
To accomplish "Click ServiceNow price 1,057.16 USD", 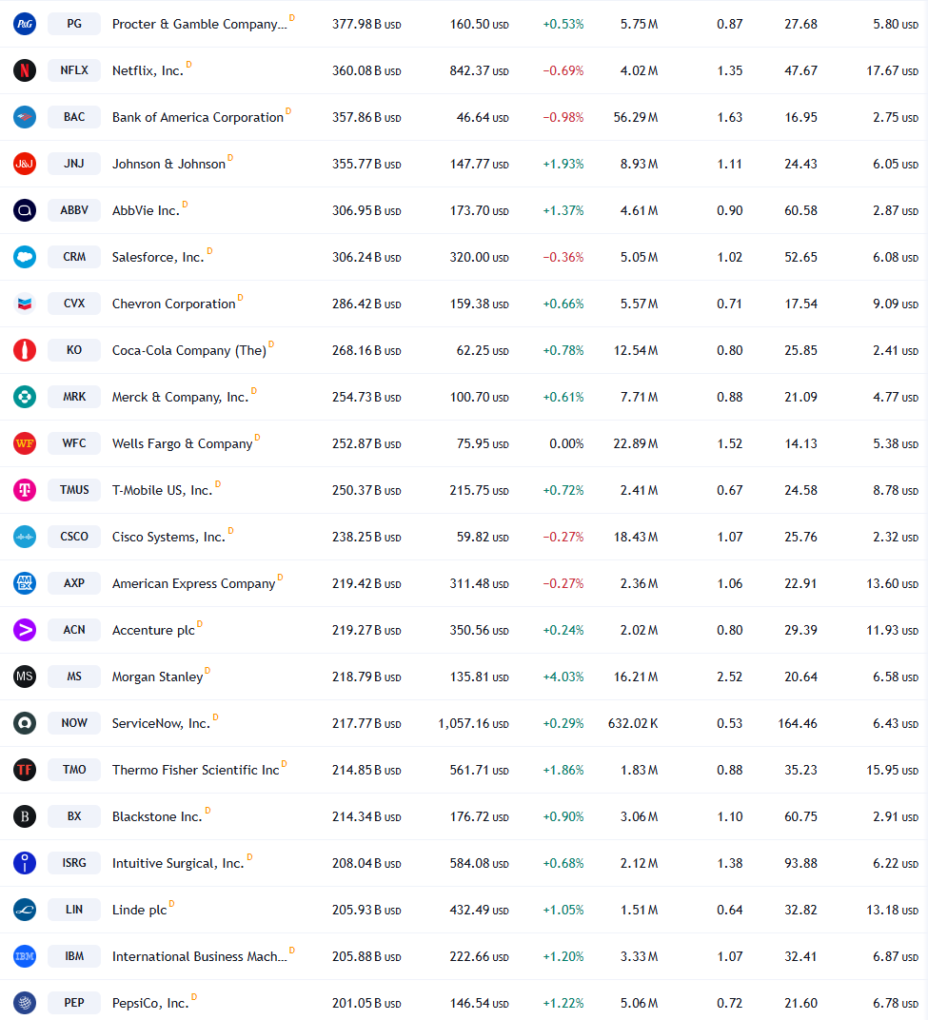I will (x=473, y=723).
